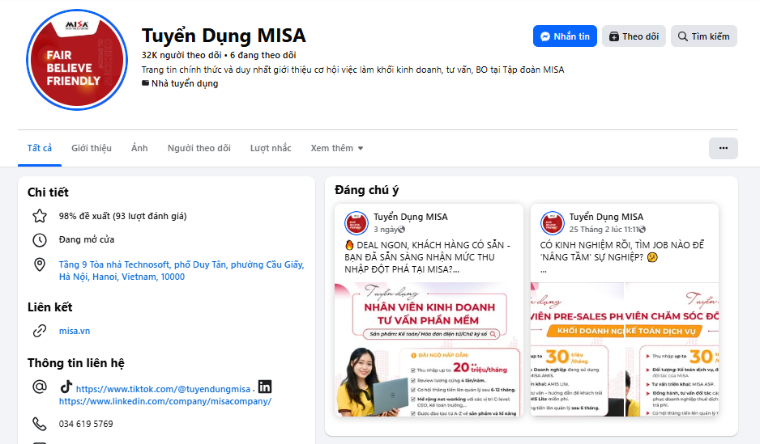Click page name on the 3 ngày post
Screen dimensions: 760x444
[411, 217]
